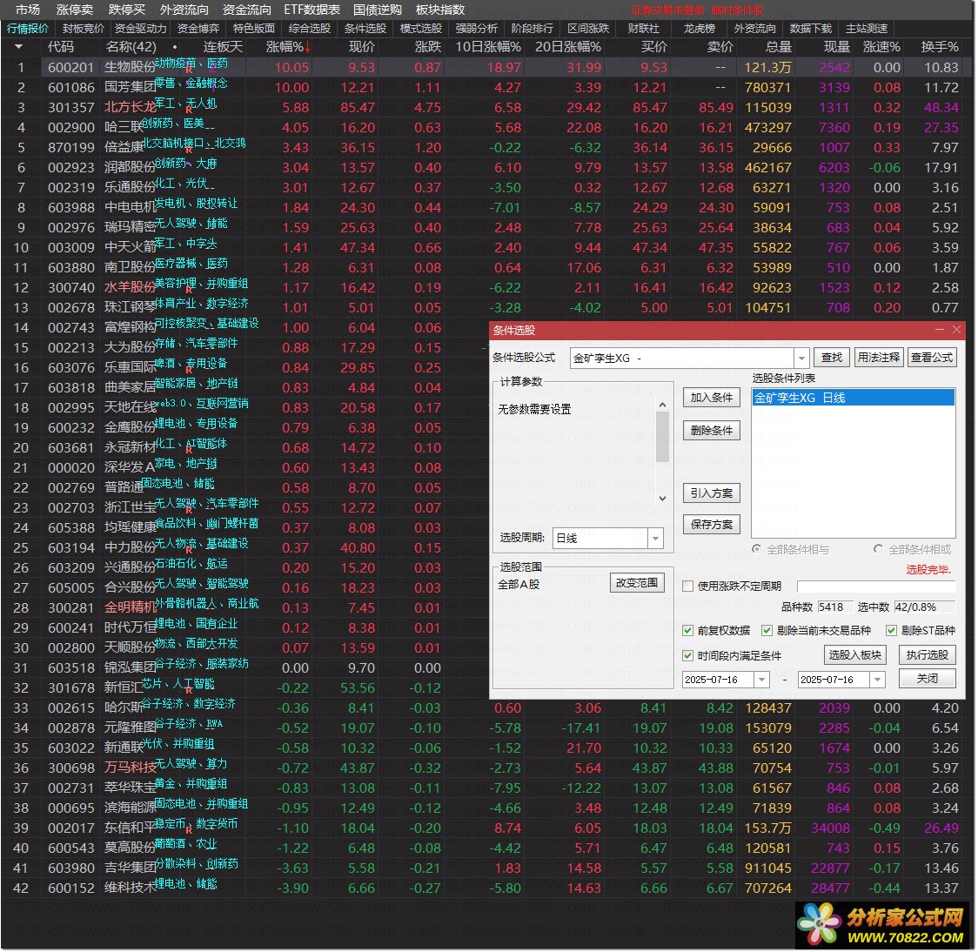Open the end date dropdown arrow
978x952 pixels.
878,680
